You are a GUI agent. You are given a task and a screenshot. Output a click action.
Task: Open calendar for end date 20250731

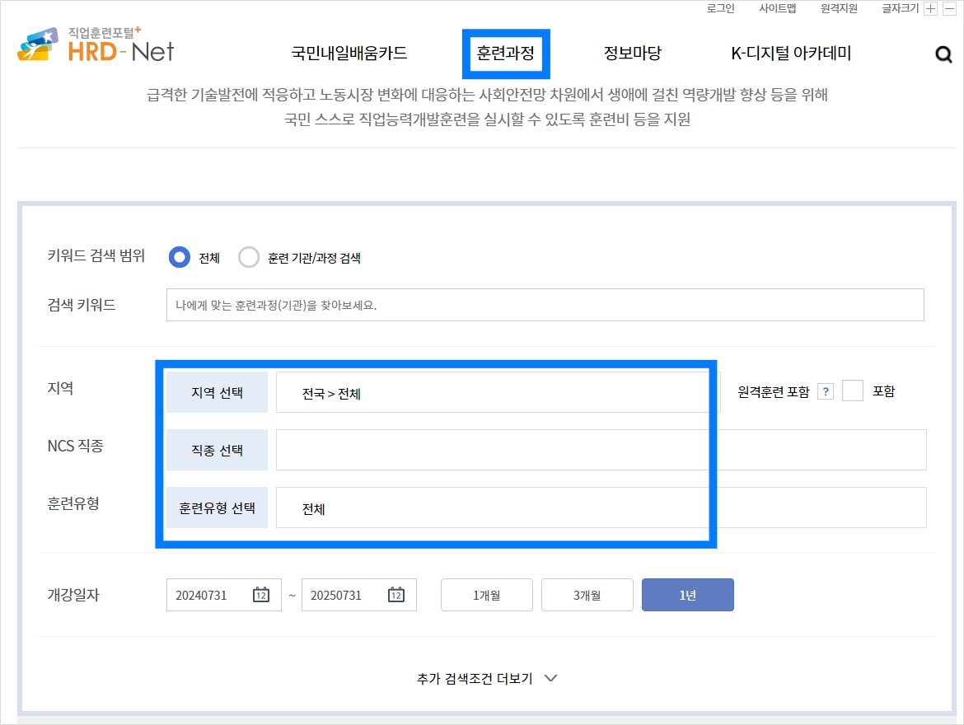[395, 595]
